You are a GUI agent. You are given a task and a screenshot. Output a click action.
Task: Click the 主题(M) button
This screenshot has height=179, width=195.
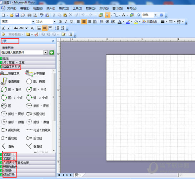click(x=150, y=22)
